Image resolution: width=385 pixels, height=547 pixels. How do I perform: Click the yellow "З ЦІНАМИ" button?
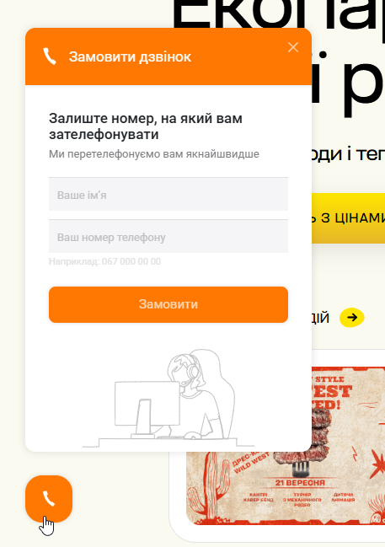click(x=349, y=218)
